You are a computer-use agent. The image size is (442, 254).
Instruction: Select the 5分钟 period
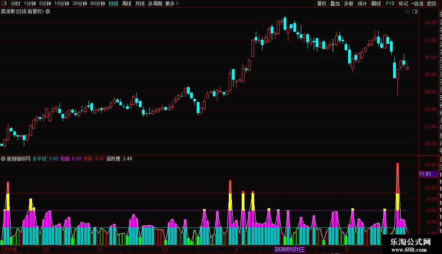(x=45, y=4)
